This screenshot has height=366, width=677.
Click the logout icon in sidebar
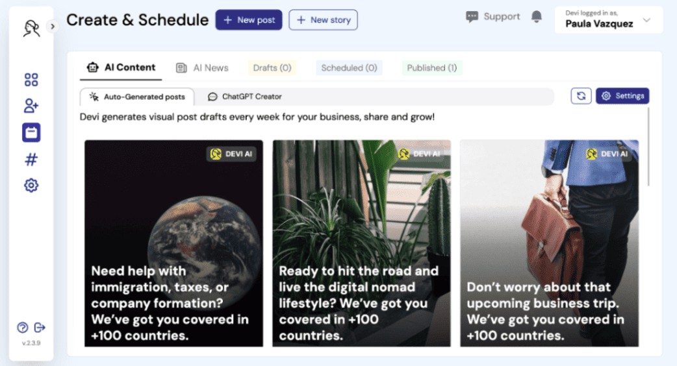pyautogui.click(x=40, y=327)
